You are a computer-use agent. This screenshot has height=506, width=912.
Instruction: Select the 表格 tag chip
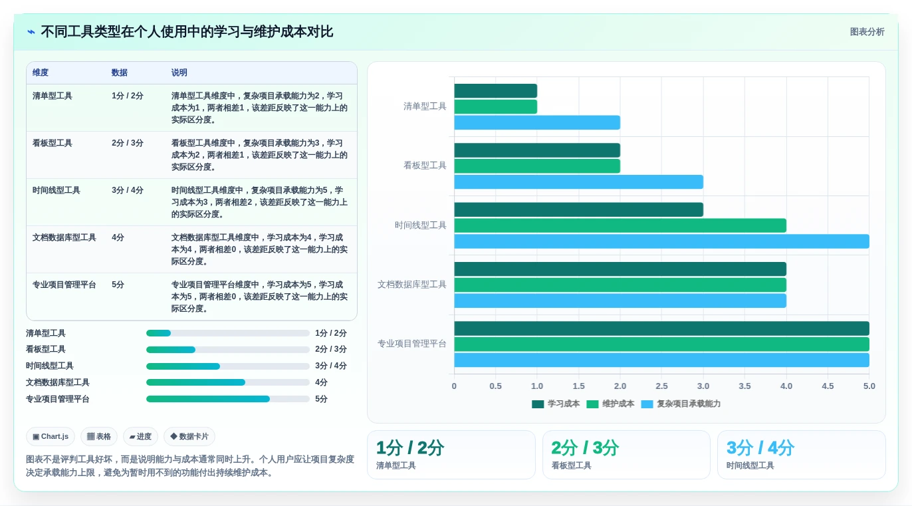(99, 437)
